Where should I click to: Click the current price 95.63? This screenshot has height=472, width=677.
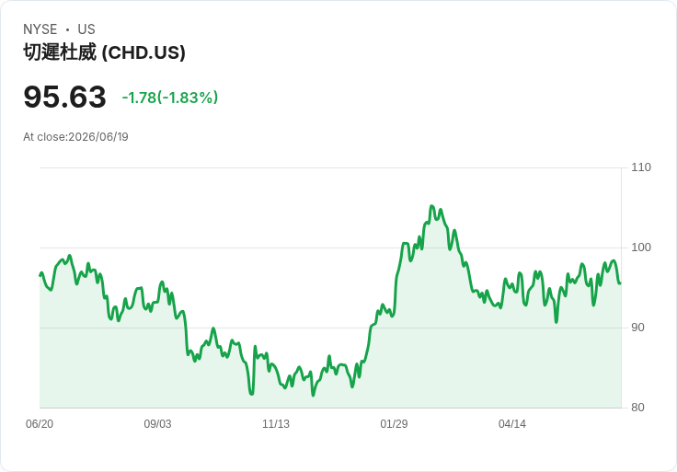(x=64, y=97)
